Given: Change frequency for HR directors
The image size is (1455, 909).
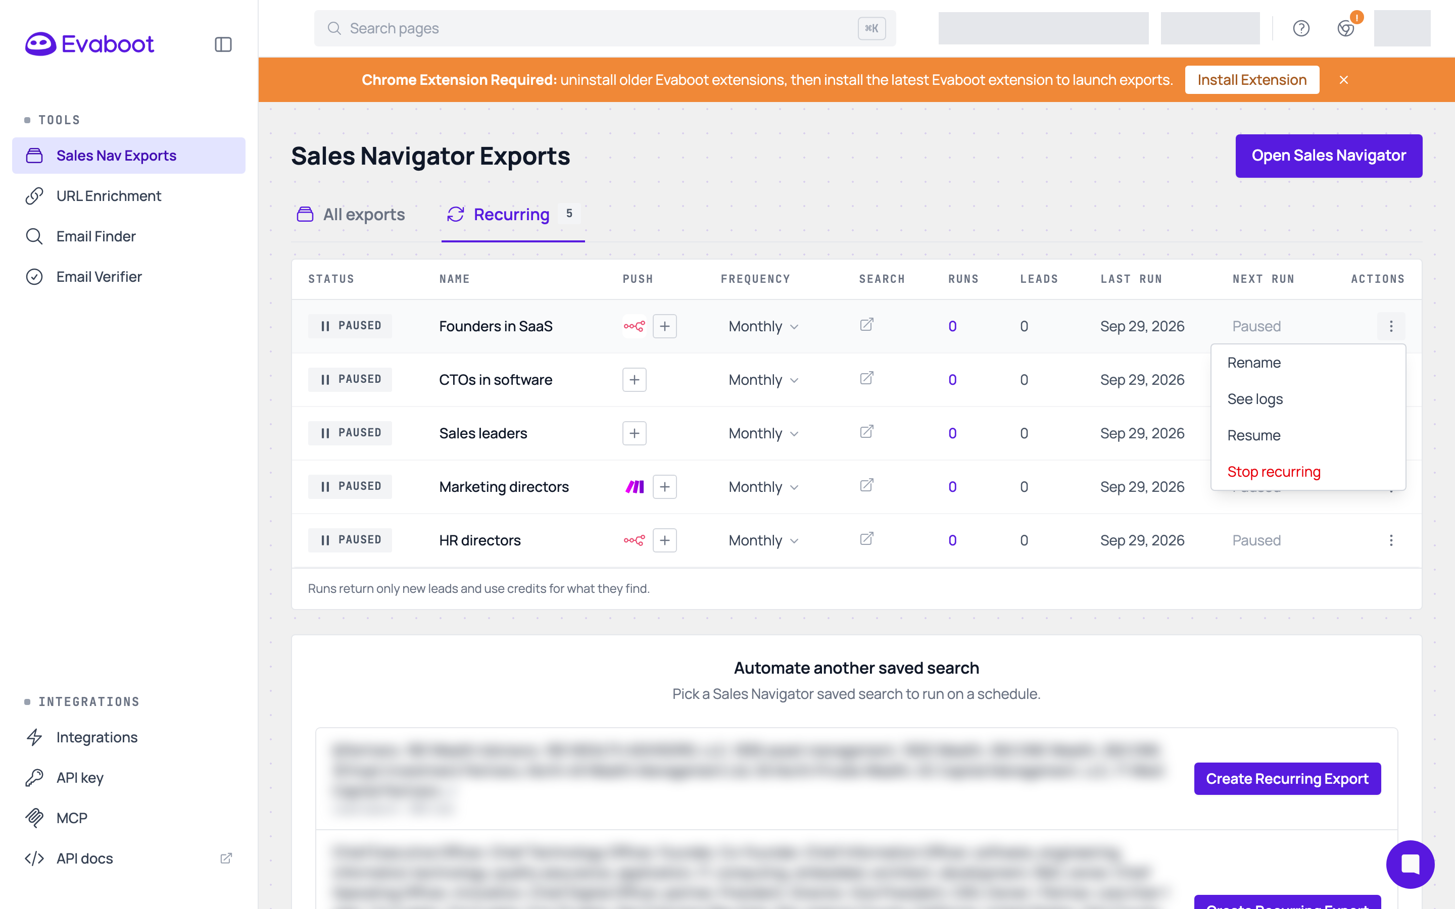Looking at the screenshot, I should click(x=763, y=540).
